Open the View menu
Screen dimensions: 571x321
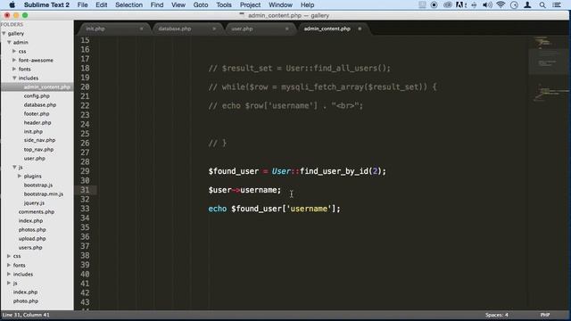[x=178, y=4]
